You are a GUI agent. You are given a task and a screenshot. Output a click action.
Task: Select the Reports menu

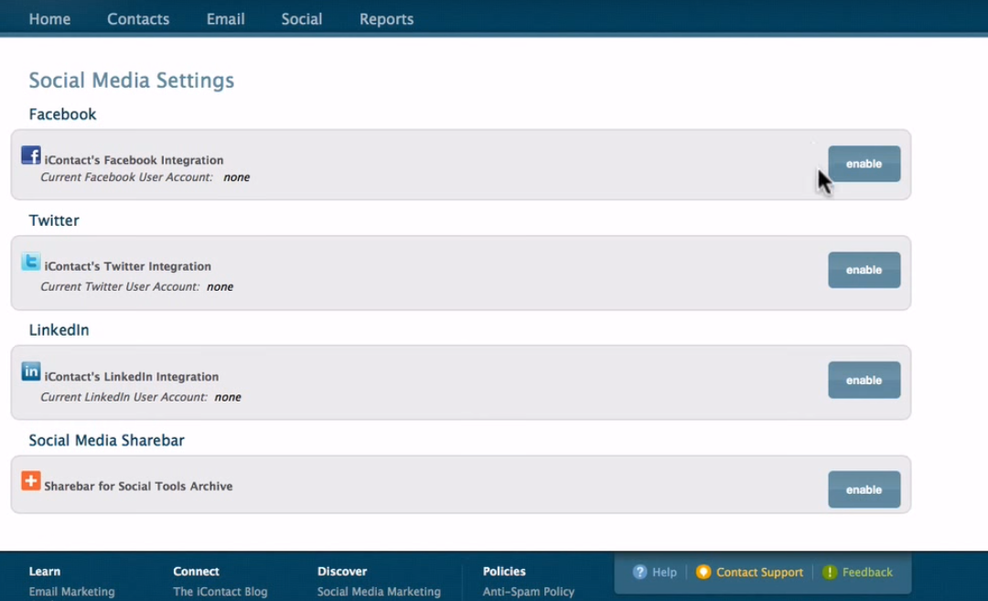386,19
